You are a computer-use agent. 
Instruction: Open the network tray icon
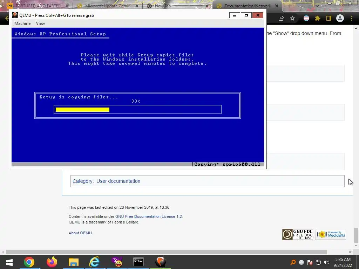(x=318, y=262)
